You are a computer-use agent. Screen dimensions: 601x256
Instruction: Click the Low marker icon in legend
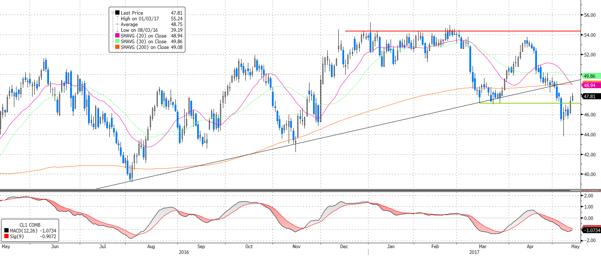[x=117, y=30]
